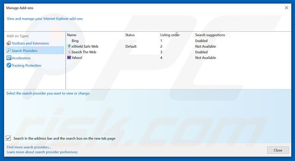295x161 pixels.
Task: Click the Yahoo! provider icon
Action: 69,58
